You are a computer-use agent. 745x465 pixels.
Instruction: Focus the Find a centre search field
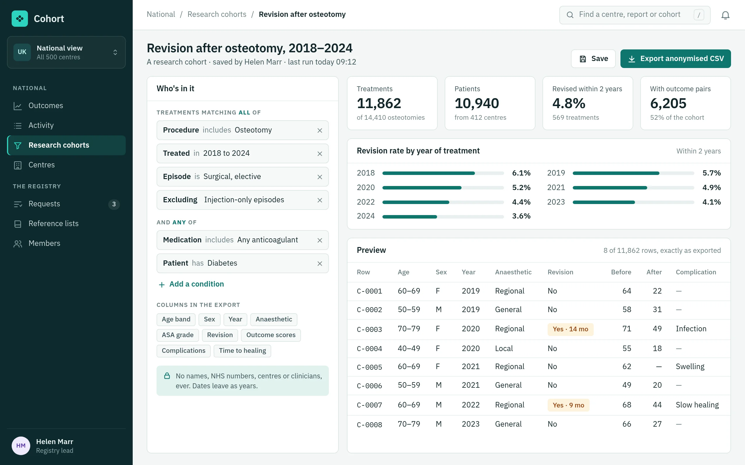pyautogui.click(x=634, y=15)
